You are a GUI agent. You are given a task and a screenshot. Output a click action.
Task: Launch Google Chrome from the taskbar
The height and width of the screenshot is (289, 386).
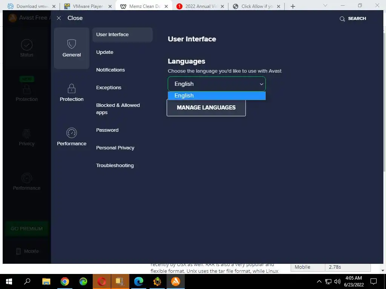(x=65, y=281)
